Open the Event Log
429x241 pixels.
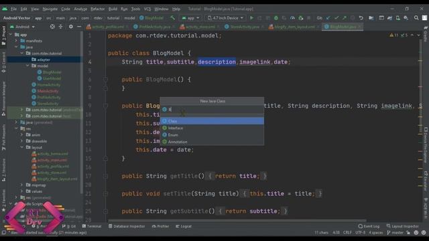(x=369, y=226)
